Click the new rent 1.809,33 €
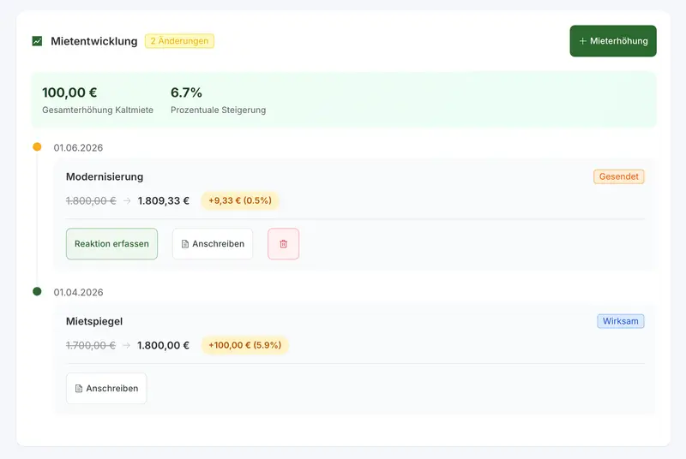The width and height of the screenshot is (686, 459). pos(164,201)
